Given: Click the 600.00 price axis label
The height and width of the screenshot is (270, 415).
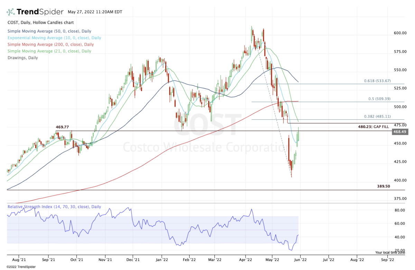Looking at the screenshot, I should coord(399,33).
